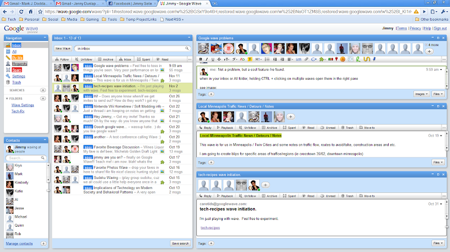Open the font size dropdown in editor

pos(227,60)
